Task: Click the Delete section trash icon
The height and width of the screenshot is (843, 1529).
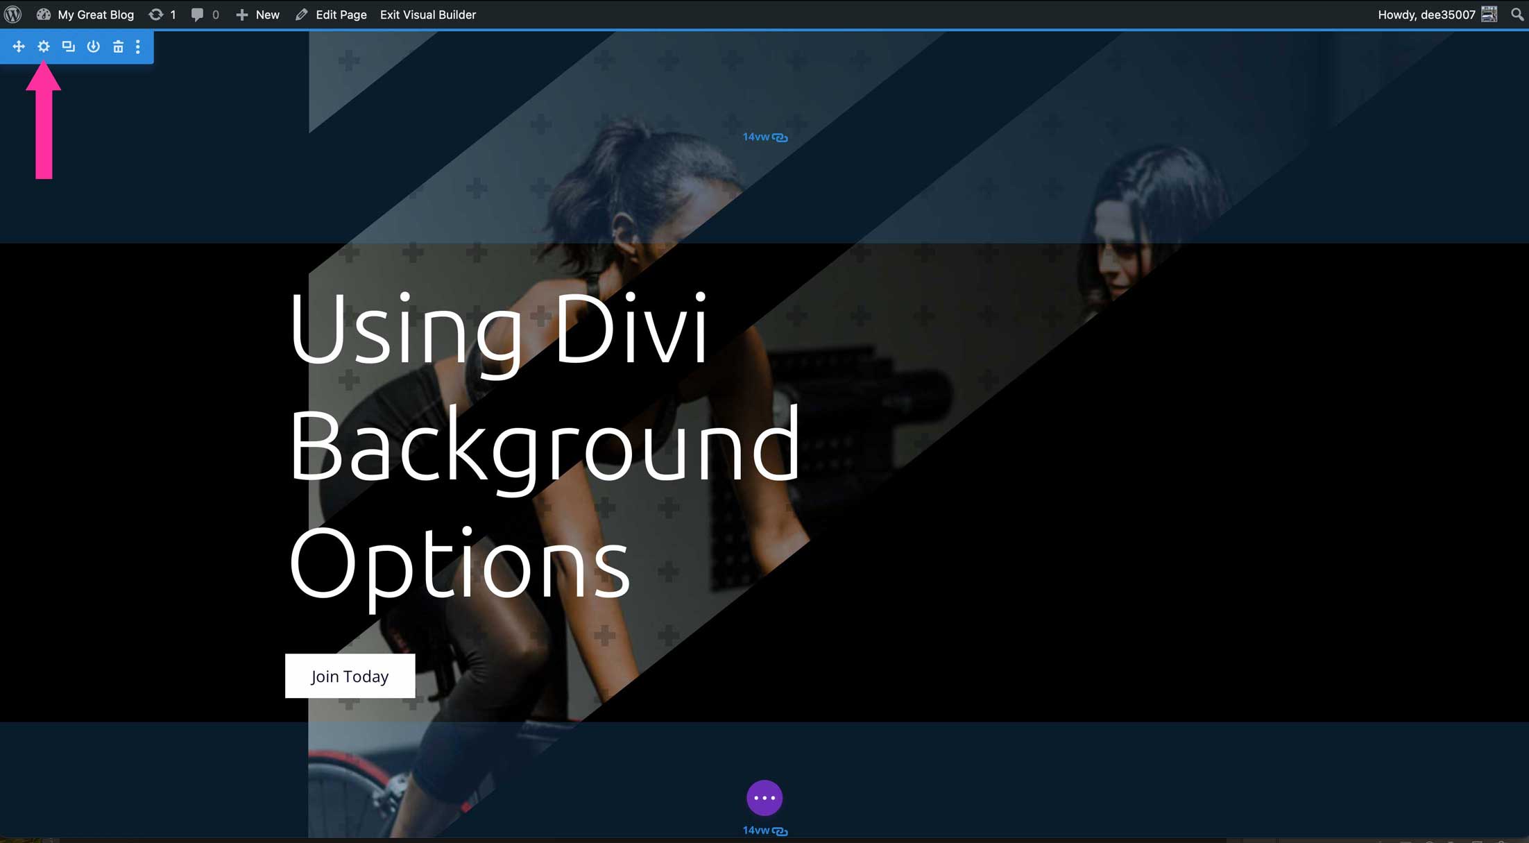Action: [117, 46]
